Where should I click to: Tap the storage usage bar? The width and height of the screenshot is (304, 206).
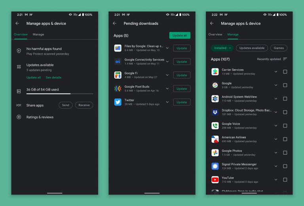coord(60,94)
